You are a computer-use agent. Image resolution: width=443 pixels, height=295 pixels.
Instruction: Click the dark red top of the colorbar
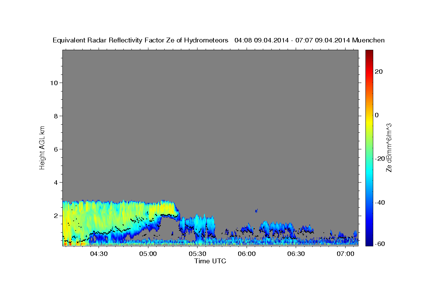[369, 53]
